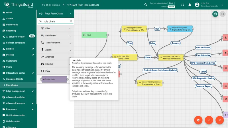The width and height of the screenshot is (228, 128).
Task: Open John Doe user avatar
Action: pos(197,5)
